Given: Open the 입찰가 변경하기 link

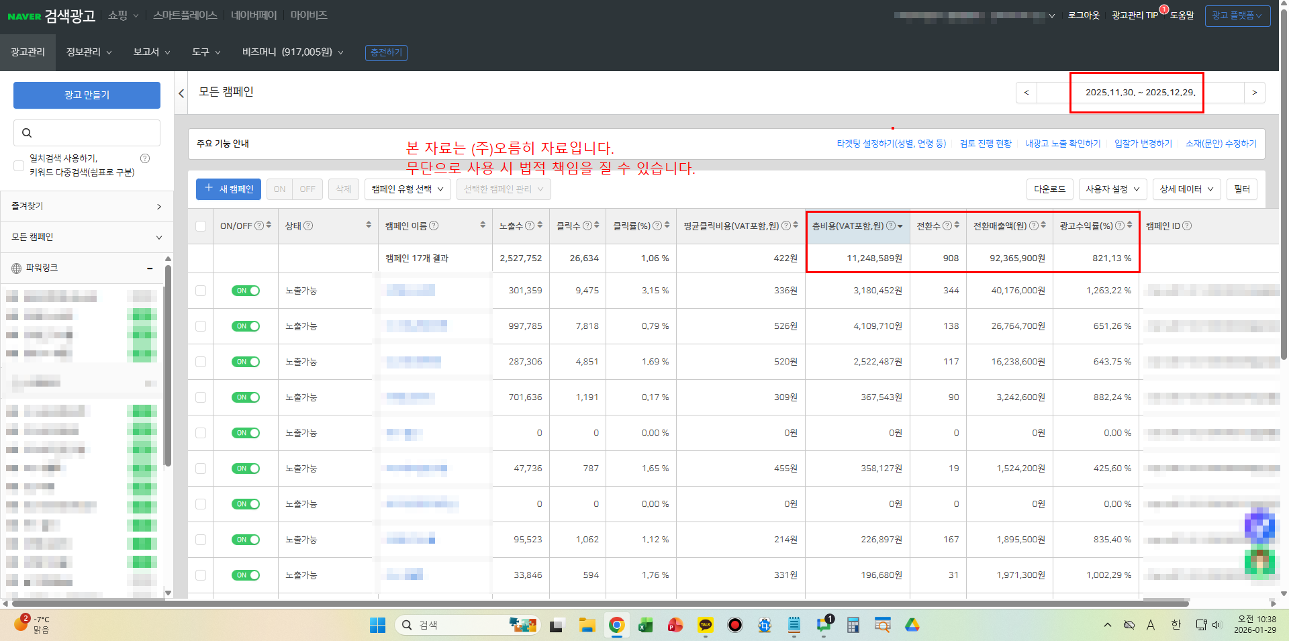Looking at the screenshot, I should [1143, 143].
